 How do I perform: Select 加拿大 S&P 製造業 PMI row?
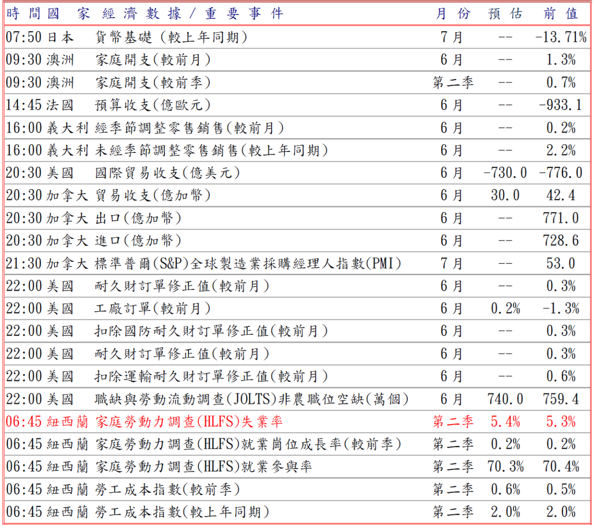pyautogui.click(x=297, y=263)
